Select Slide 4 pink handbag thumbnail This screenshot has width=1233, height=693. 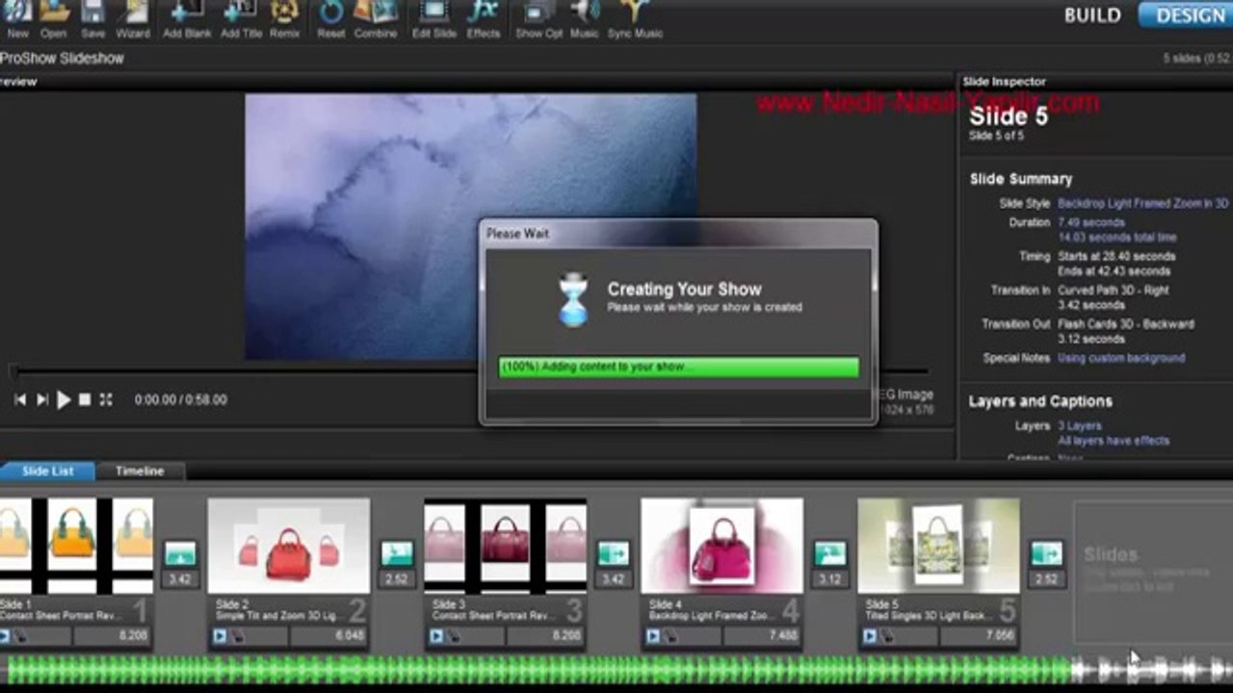click(721, 545)
